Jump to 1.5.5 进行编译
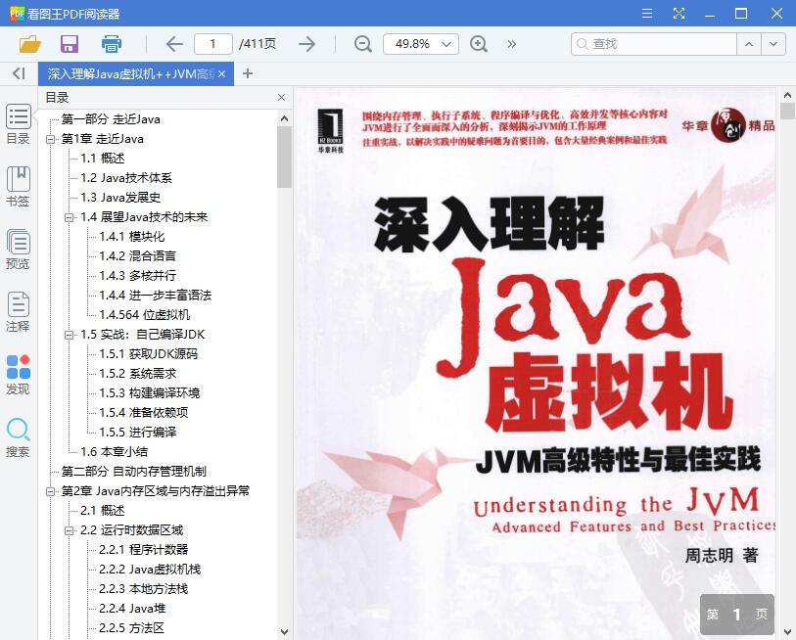Viewport: 796px width, 640px height. point(138,432)
